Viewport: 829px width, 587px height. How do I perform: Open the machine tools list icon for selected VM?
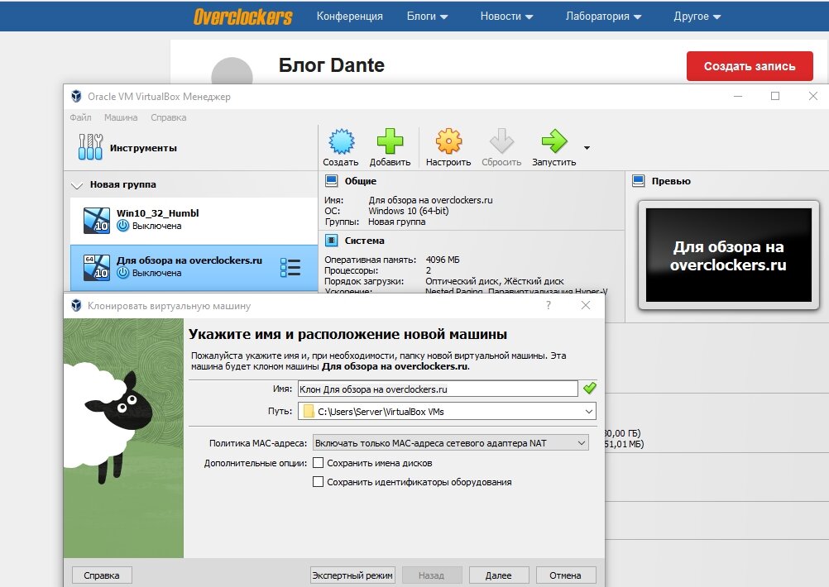point(290,267)
